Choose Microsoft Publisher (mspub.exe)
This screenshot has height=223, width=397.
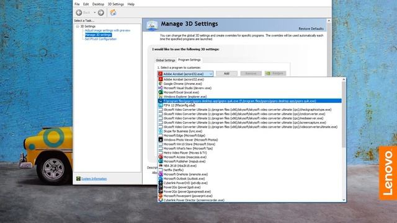[249, 161]
